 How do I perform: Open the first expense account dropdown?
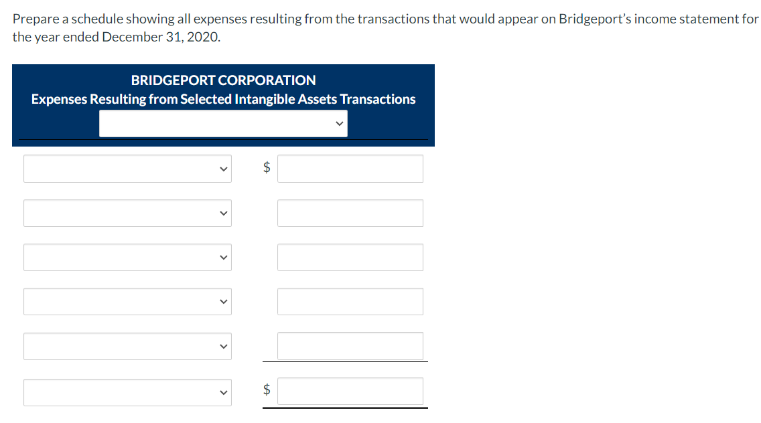[x=127, y=168]
